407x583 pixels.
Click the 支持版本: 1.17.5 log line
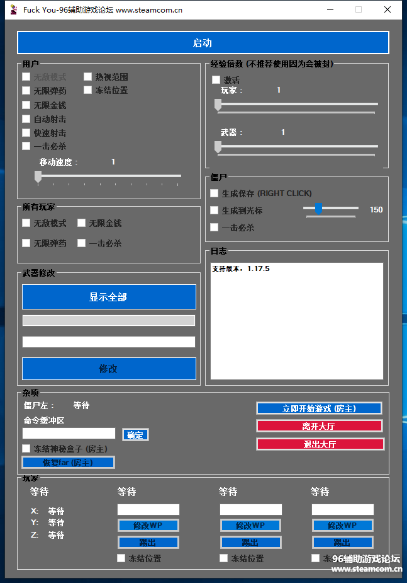[x=241, y=268]
